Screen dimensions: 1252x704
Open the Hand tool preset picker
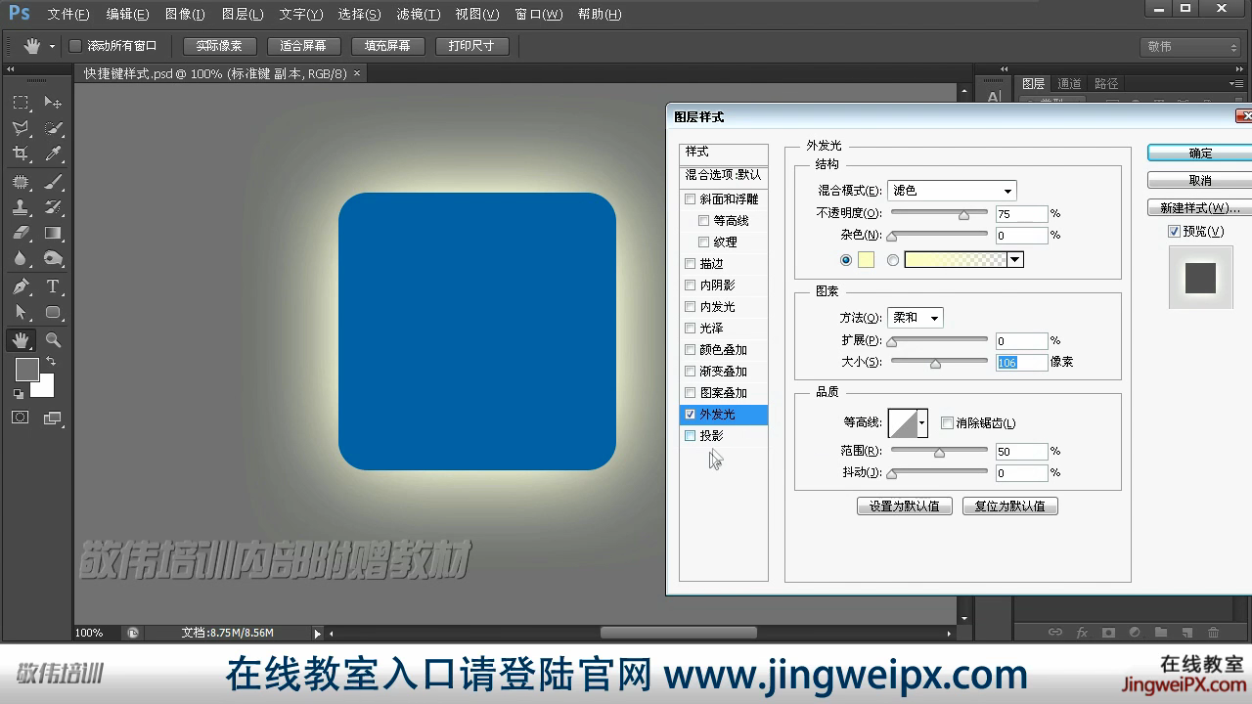click(x=53, y=47)
